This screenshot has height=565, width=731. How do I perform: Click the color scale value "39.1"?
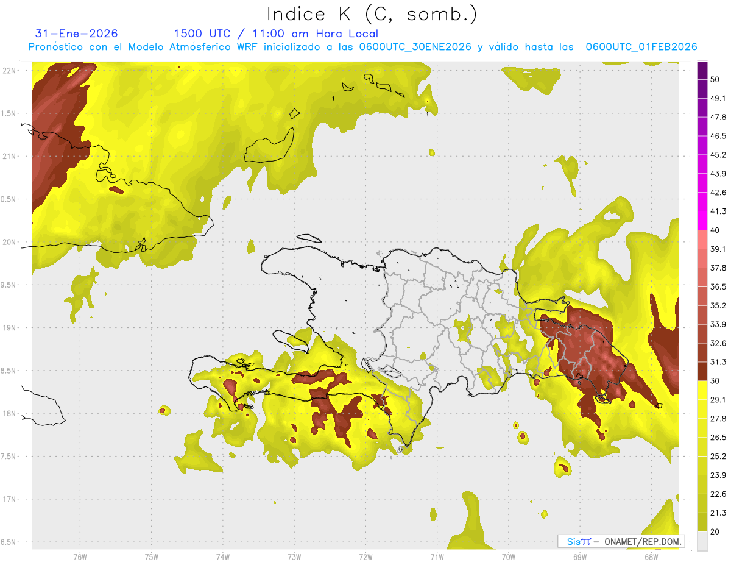[719, 249]
